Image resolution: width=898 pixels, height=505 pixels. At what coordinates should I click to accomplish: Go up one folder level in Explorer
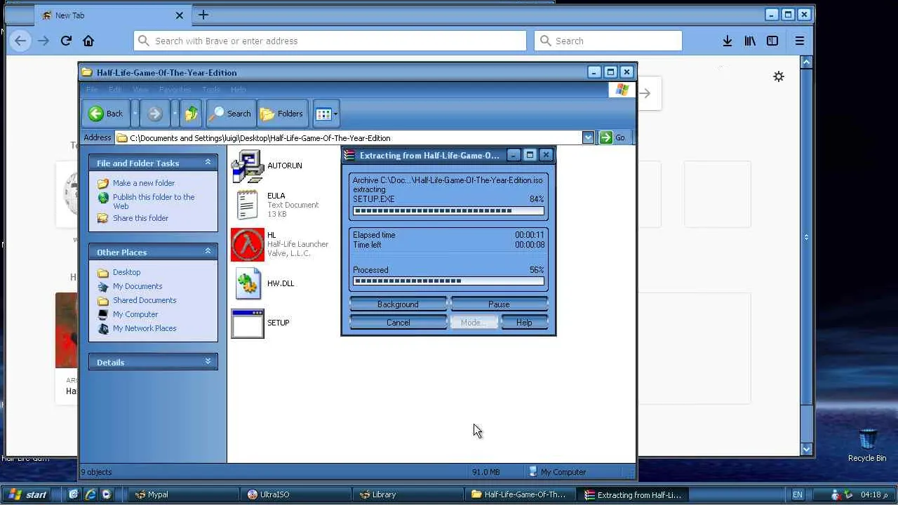click(x=191, y=114)
